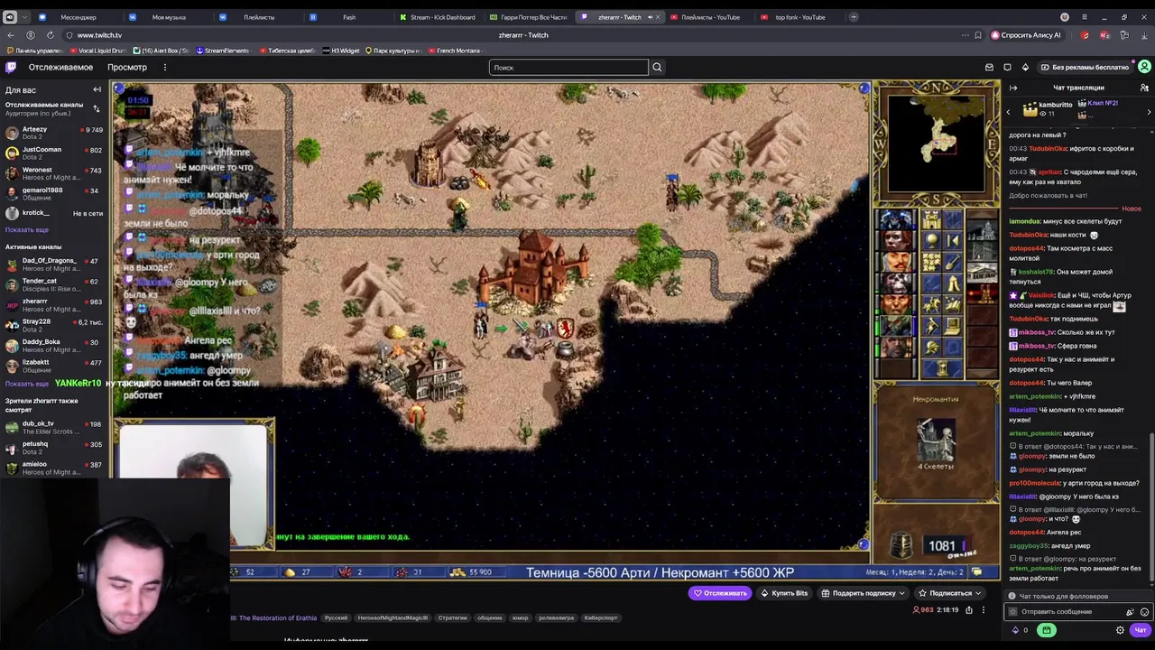1155x650 pixels.
Task: Switch to 'Плейлисты - YouTube' tab
Action: point(709,17)
